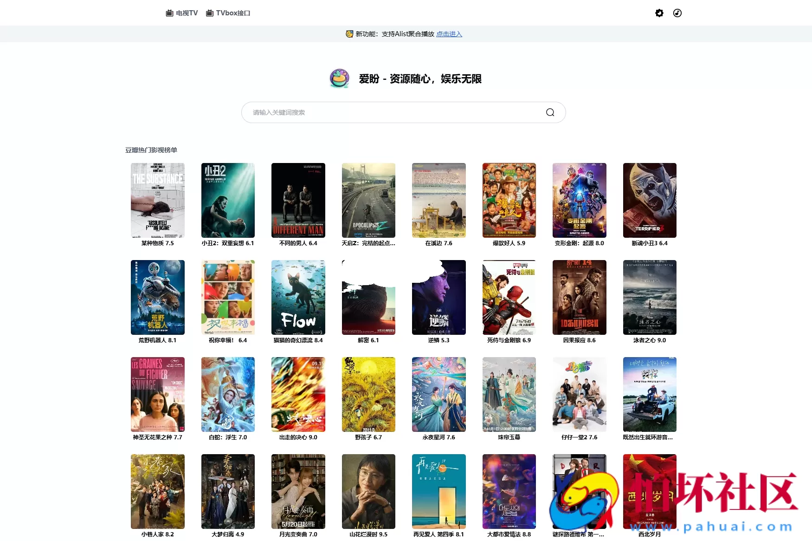This screenshot has width=812, height=541.
Task: Click the emoji icon beside 新功能 notice
Action: pos(349,34)
